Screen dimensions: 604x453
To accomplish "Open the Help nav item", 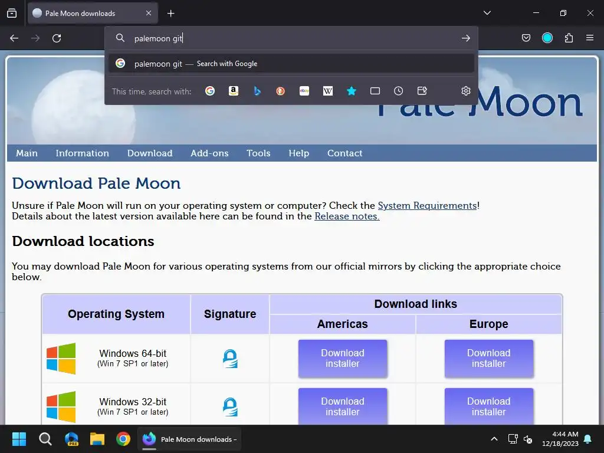I will pyautogui.click(x=299, y=153).
